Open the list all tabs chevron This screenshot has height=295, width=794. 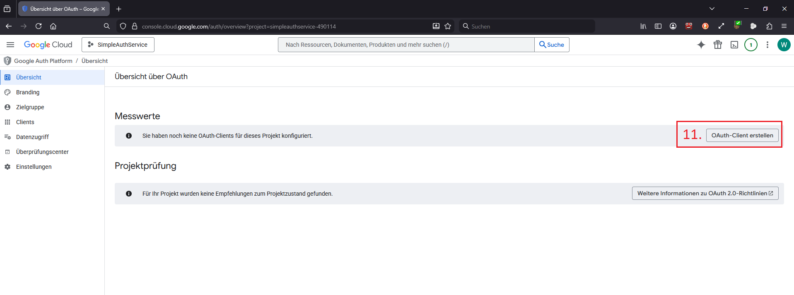tap(712, 9)
